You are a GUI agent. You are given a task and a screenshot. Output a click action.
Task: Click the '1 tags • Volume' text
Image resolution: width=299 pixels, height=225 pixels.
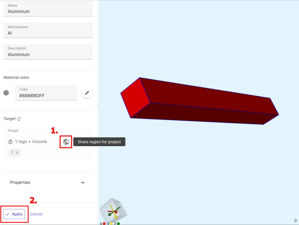pyautogui.click(x=31, y=141)
